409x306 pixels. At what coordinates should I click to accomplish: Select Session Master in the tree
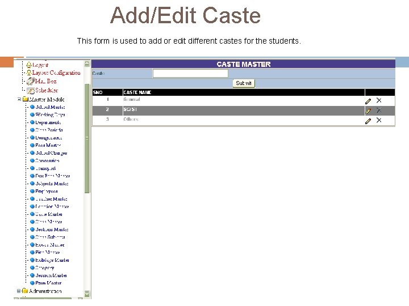(51, 275)
